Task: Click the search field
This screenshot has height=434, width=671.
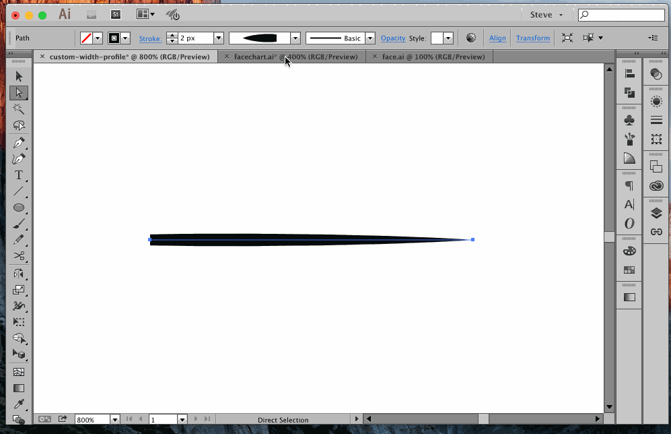Action: tap(621, 15)
